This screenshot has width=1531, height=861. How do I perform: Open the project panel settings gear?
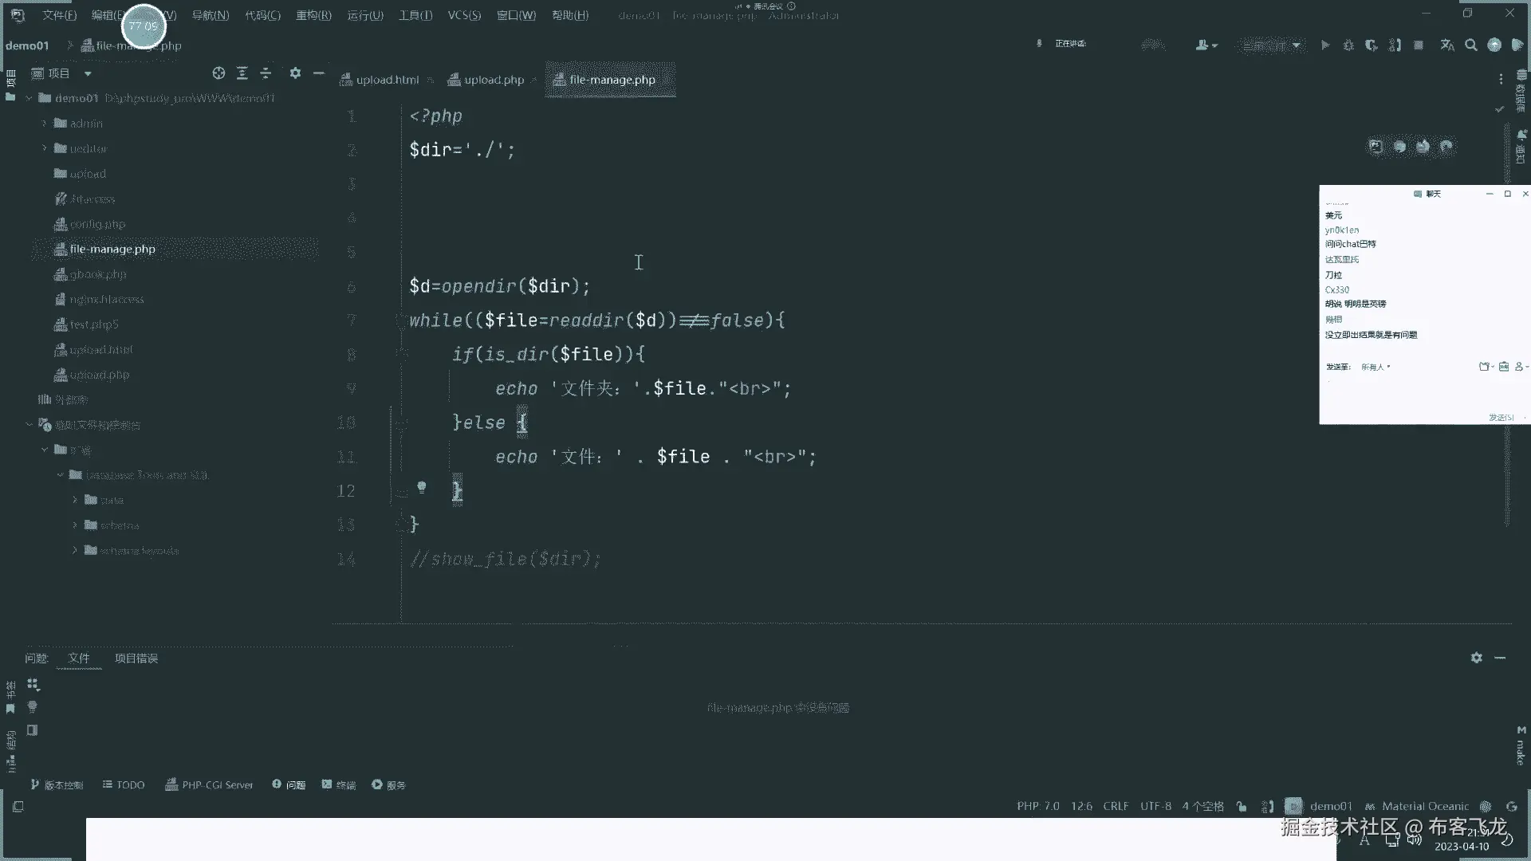click(x=295, y=73)
